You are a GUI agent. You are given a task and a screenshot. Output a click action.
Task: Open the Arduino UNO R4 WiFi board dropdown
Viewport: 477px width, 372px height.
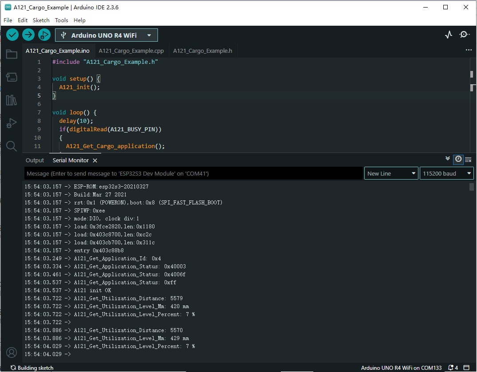coord(106,35)
